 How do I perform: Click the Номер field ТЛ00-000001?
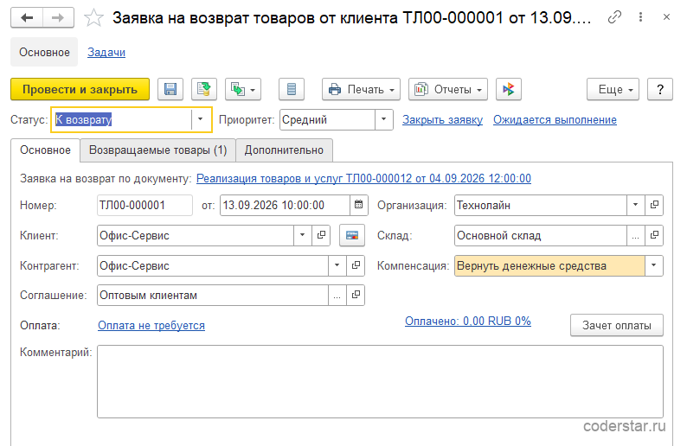144,205
